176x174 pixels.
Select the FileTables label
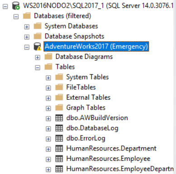(81, 87)
